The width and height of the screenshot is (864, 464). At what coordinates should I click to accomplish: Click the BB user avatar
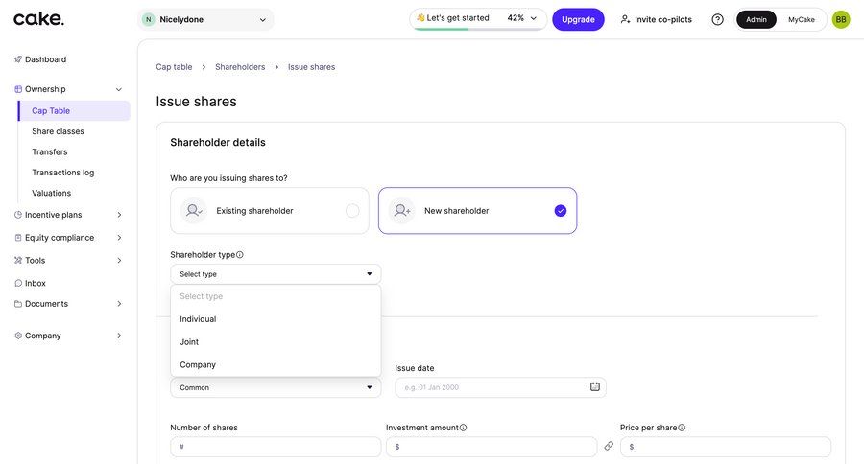(x=841, y=19)
